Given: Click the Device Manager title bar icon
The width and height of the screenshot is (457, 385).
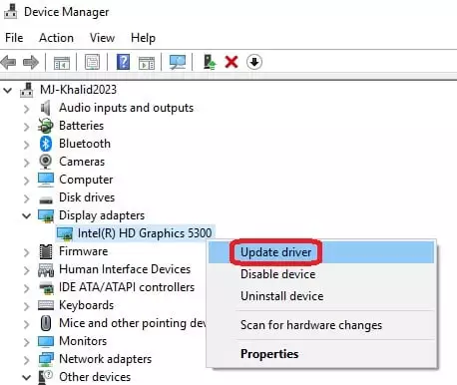Looking at the screenshot, I should tap(10, 11).
